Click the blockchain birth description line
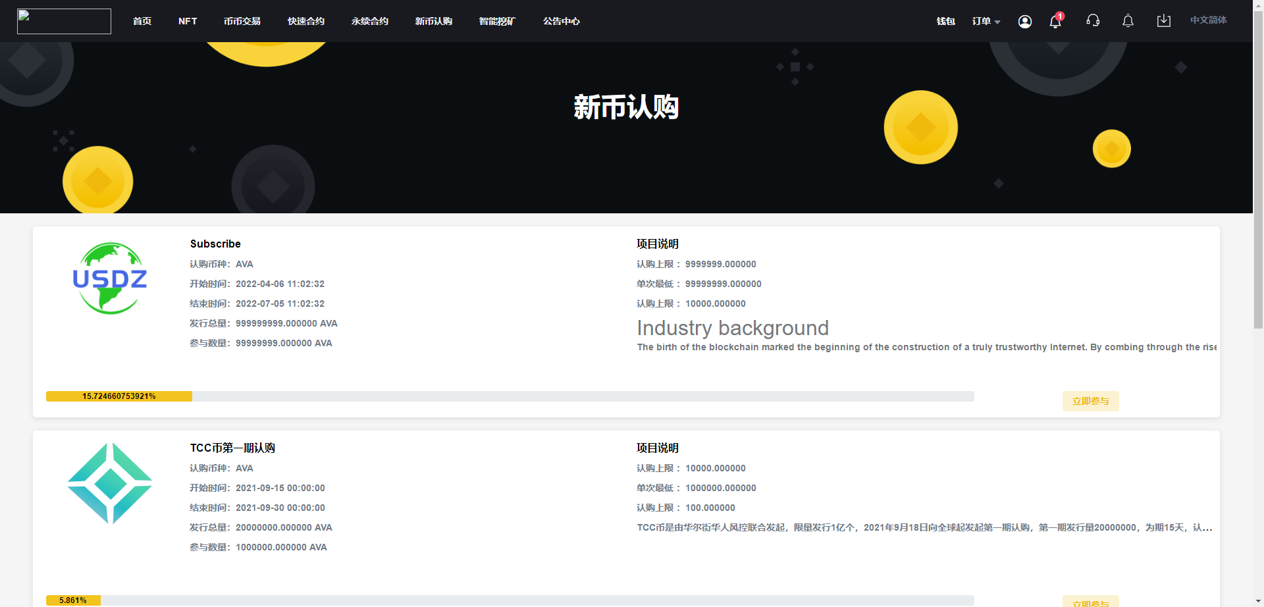This screenshot has height=607, width=1264. [x=927, y=348]
